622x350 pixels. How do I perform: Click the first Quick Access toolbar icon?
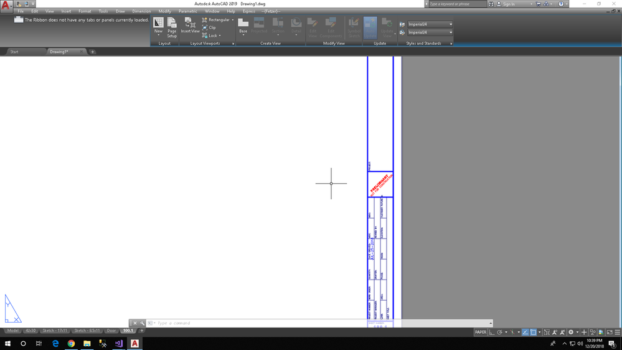[x=19, y=4]
